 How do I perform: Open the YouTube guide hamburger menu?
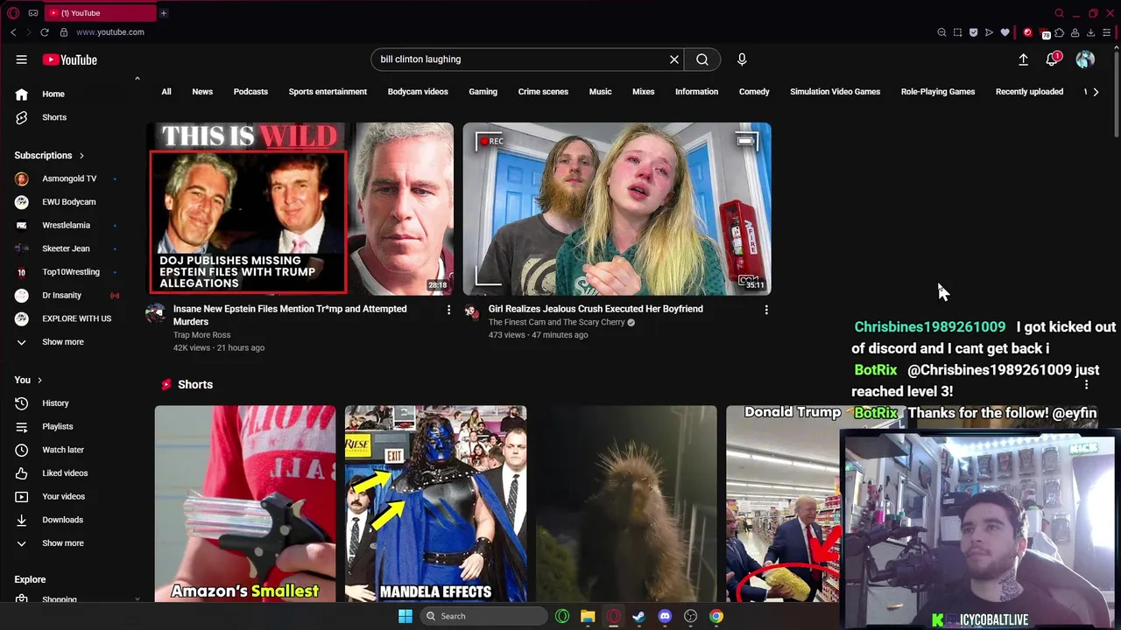pyautogui.click(x=21, y=59)
